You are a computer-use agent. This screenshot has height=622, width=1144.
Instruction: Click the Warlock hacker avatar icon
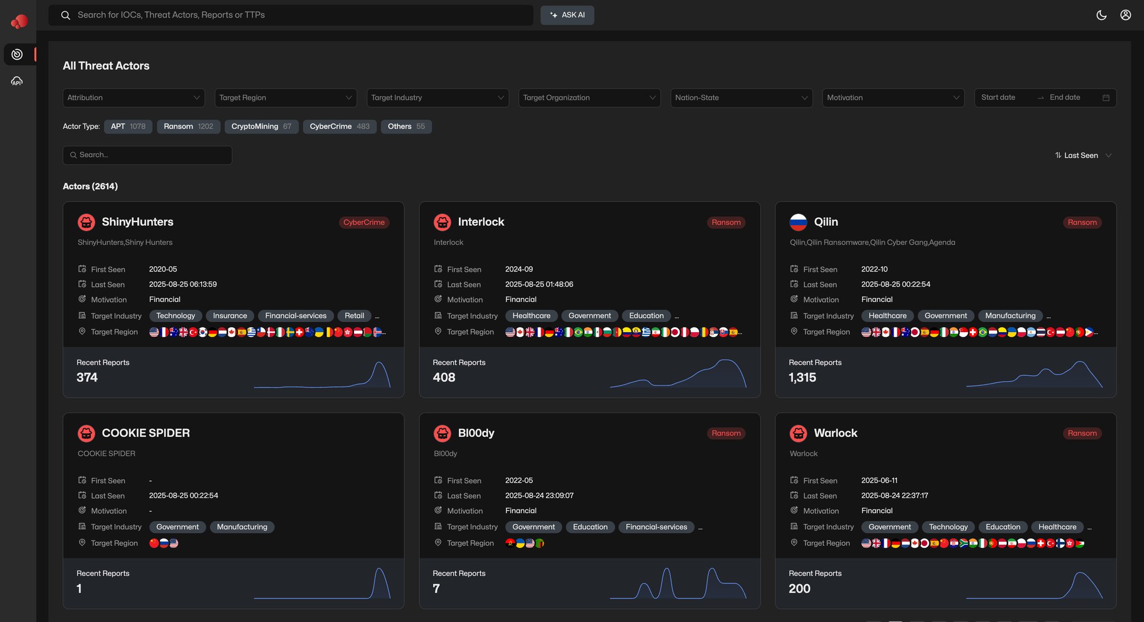(x=799, y=433)
